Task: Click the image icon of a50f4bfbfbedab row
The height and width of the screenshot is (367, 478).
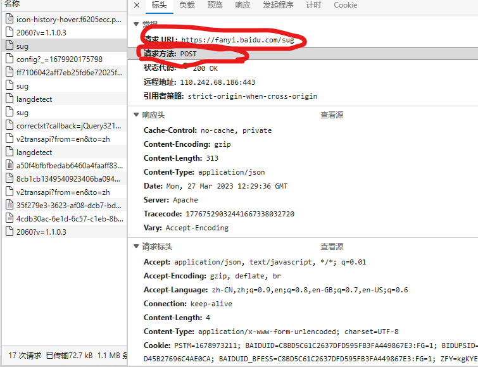Action: pos(9,165)
